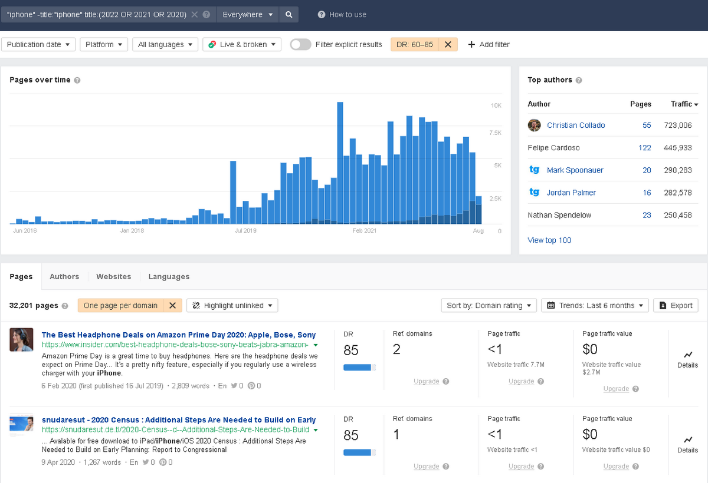Open search operators help icon in search box
This screenshot has height=483, width=708.
point(206,15)
